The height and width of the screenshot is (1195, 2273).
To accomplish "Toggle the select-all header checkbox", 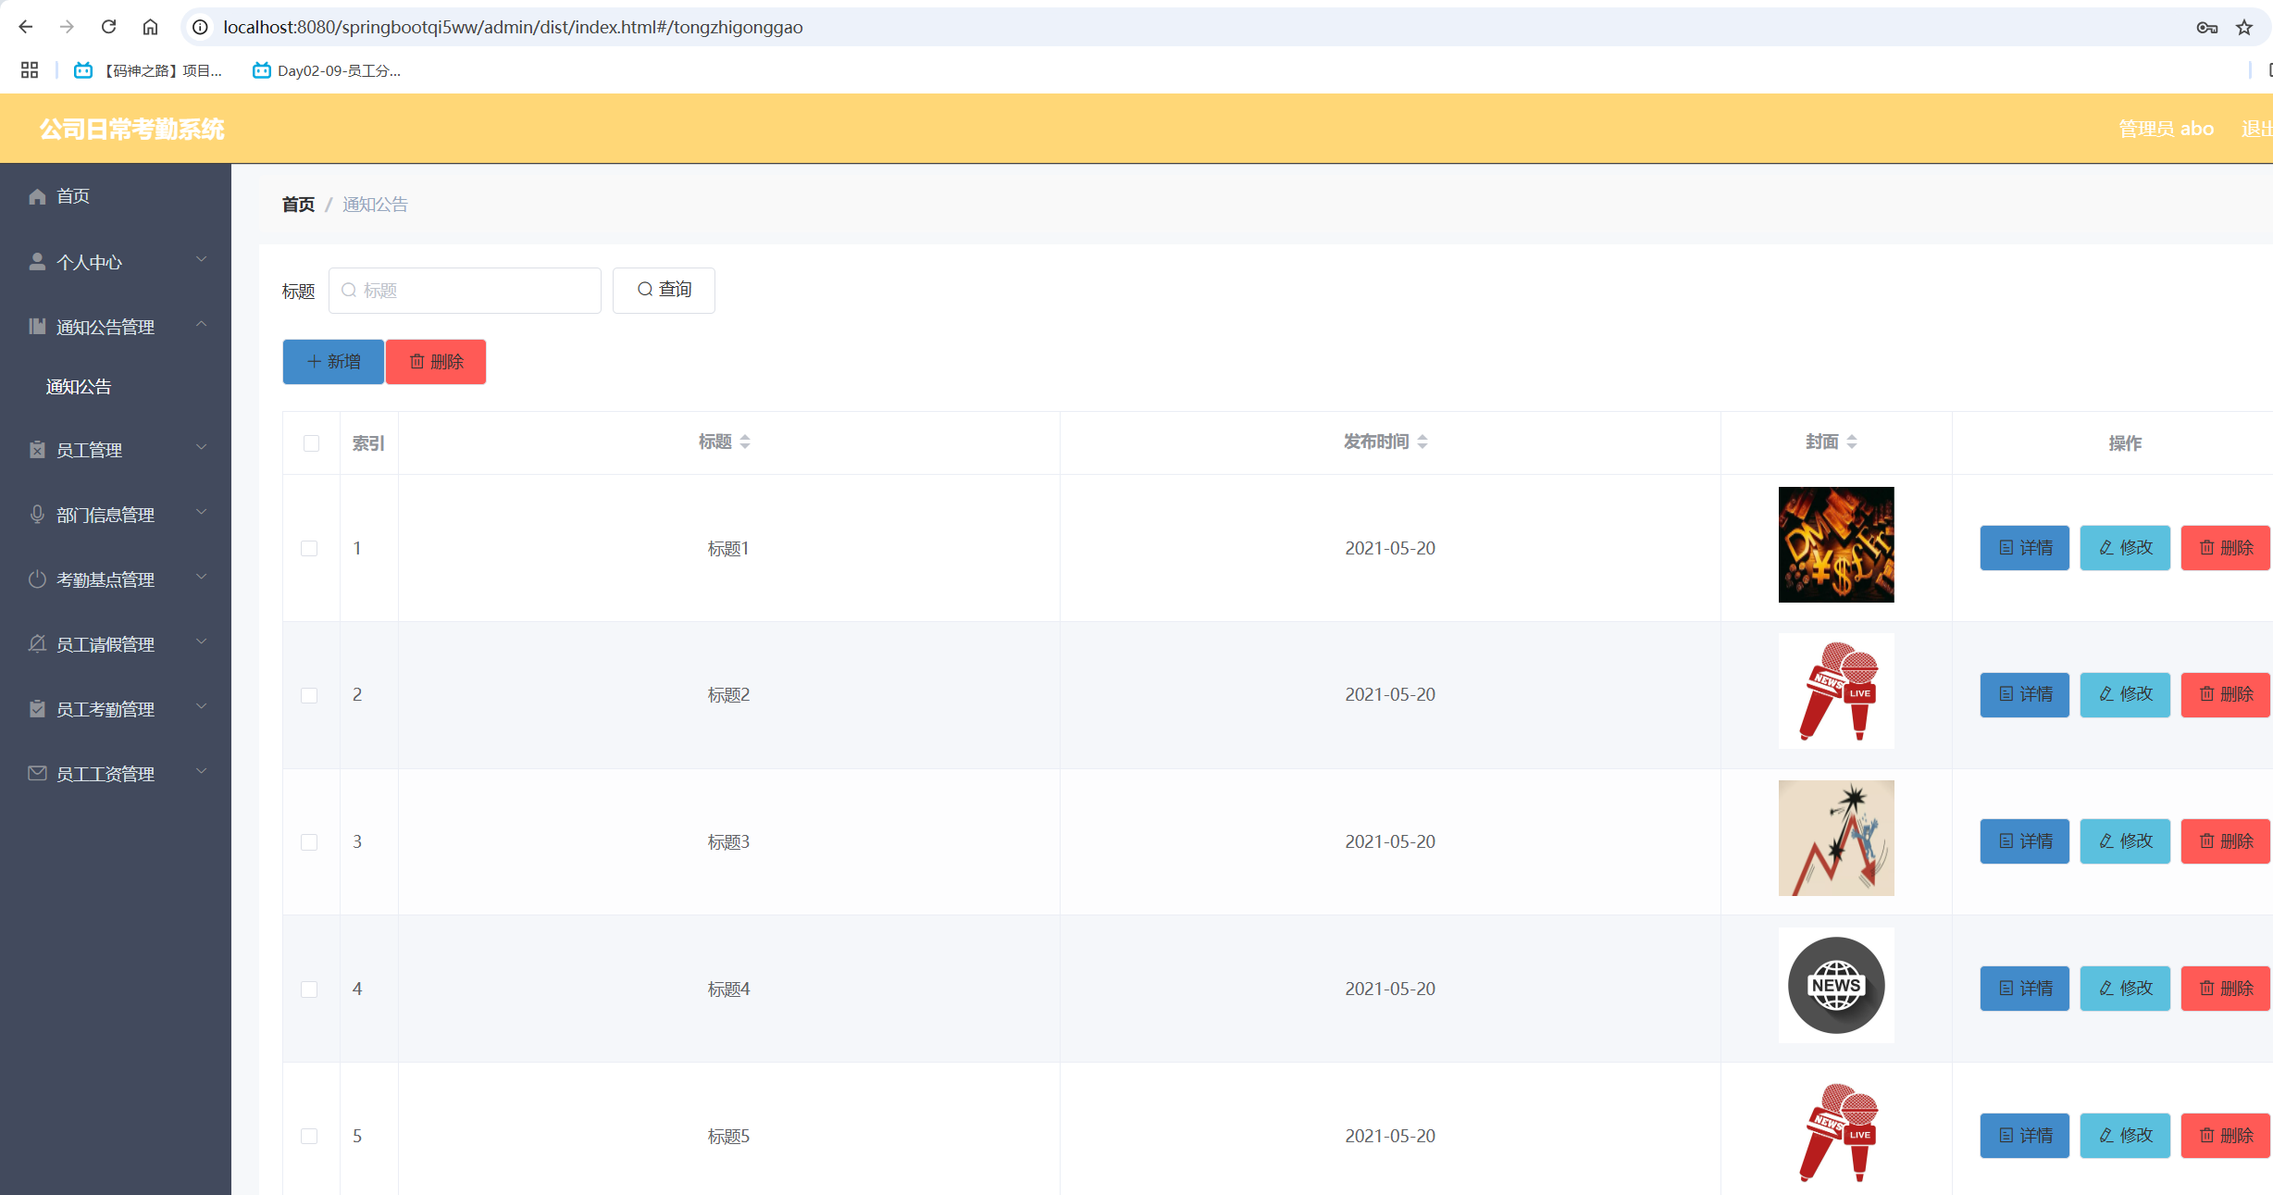I will 311,443.
